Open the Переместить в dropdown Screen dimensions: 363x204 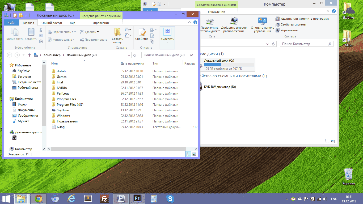[62, 32]
